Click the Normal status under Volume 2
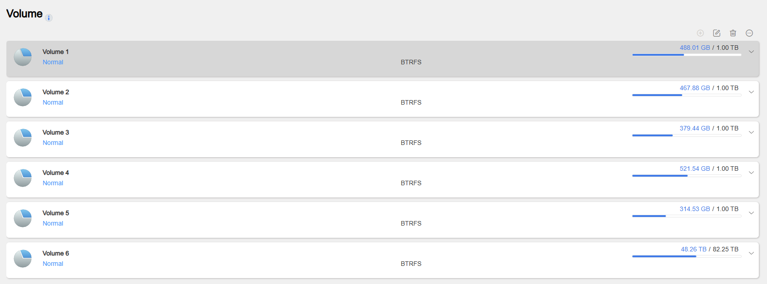 (53, 102)
